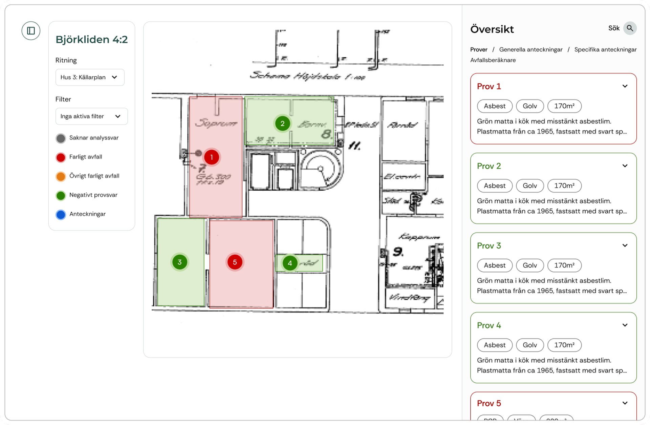Screen dimensions: 650x425
Task: Click the 170m² tag in Prov 1
Action: point(564,106)
